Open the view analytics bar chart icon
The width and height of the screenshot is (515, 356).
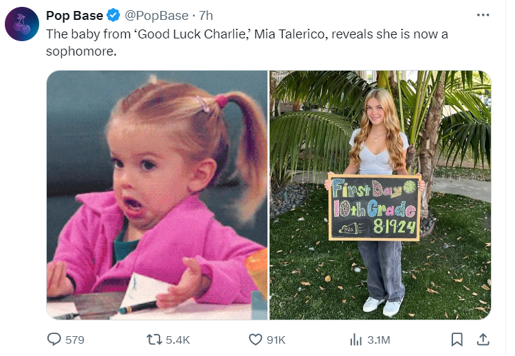click(356, 339)
